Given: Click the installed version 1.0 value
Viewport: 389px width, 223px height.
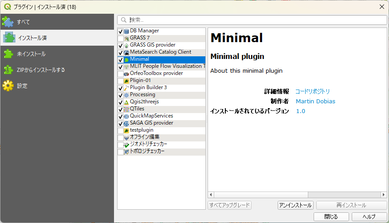Looking at the screenshot, I should click(300, 111).
